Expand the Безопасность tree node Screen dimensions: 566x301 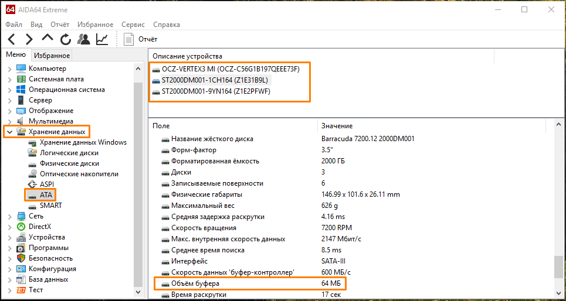(9, 259)
